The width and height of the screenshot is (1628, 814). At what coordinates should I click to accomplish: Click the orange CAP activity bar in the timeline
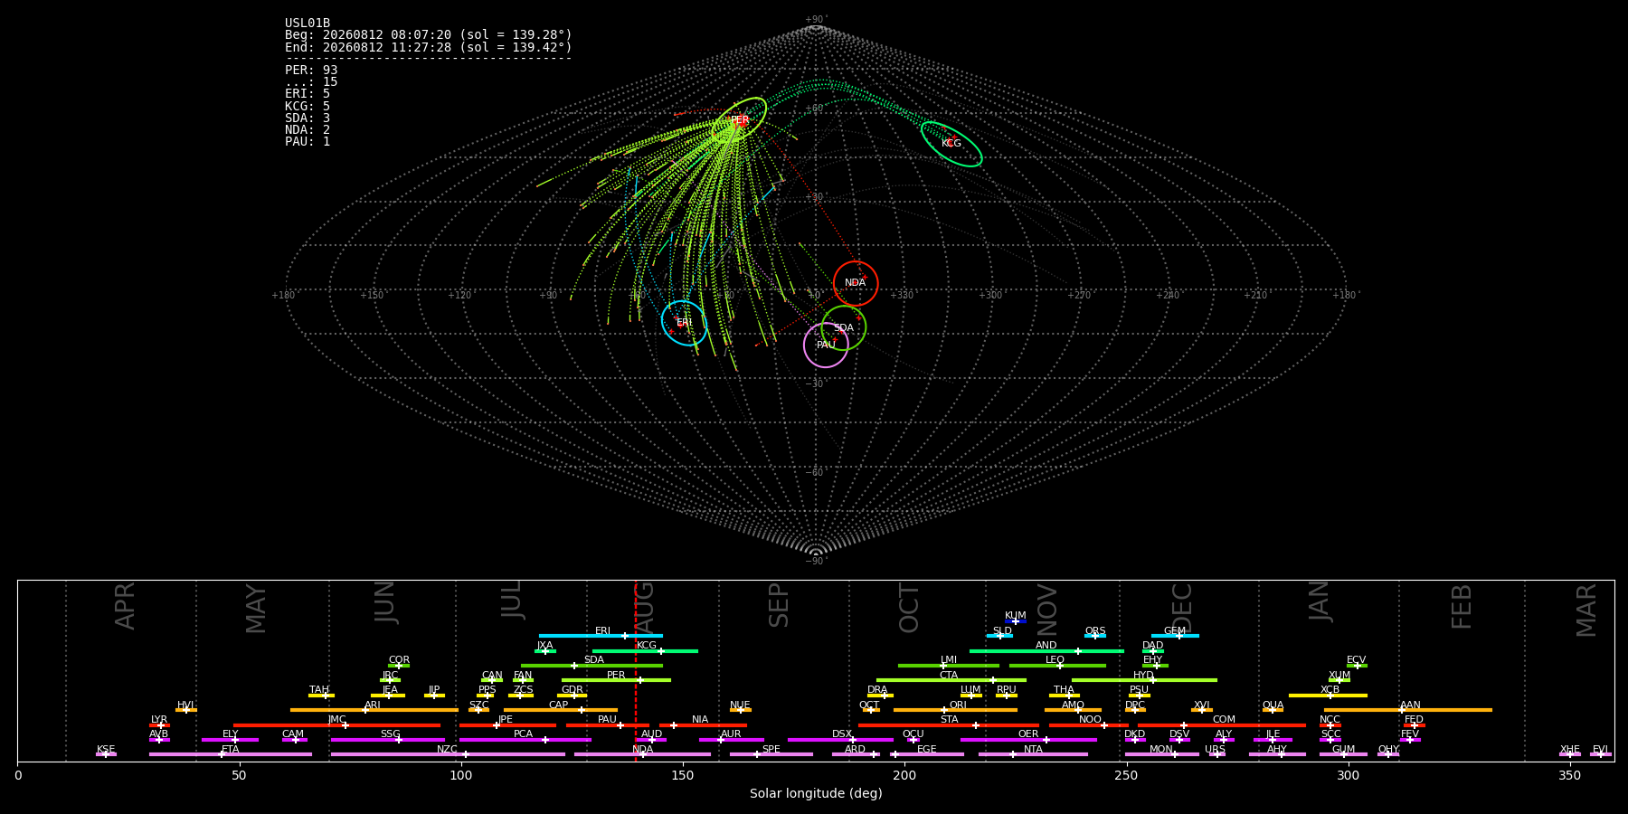tap(561, 710)
